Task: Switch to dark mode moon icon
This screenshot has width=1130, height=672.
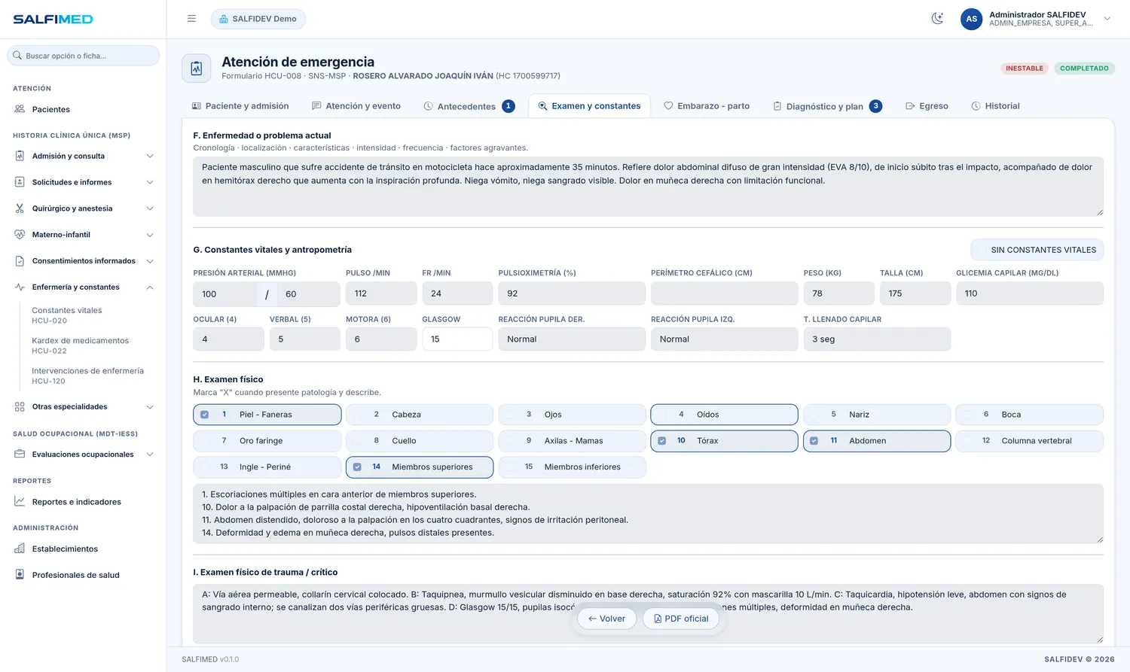Action: (937, 19)
